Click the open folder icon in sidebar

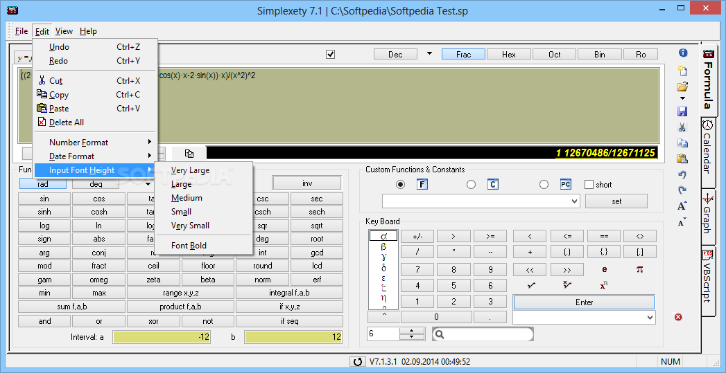682,87
